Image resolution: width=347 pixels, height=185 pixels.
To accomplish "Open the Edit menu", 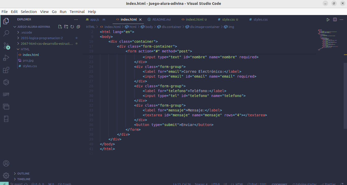I will click(14, 12).
